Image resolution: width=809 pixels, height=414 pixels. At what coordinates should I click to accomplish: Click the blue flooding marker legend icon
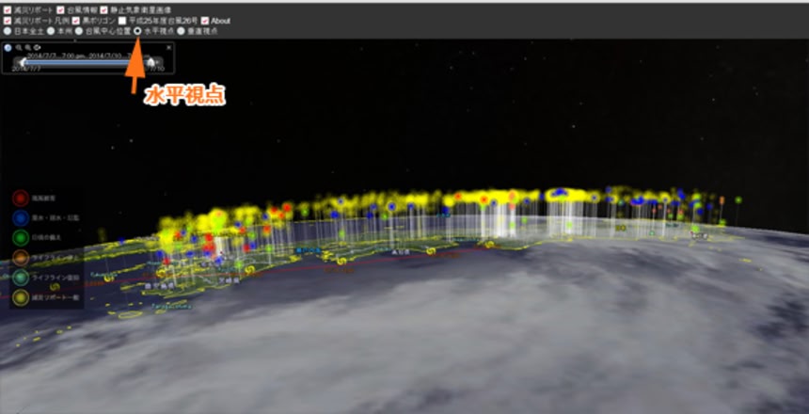coord(20,218)
